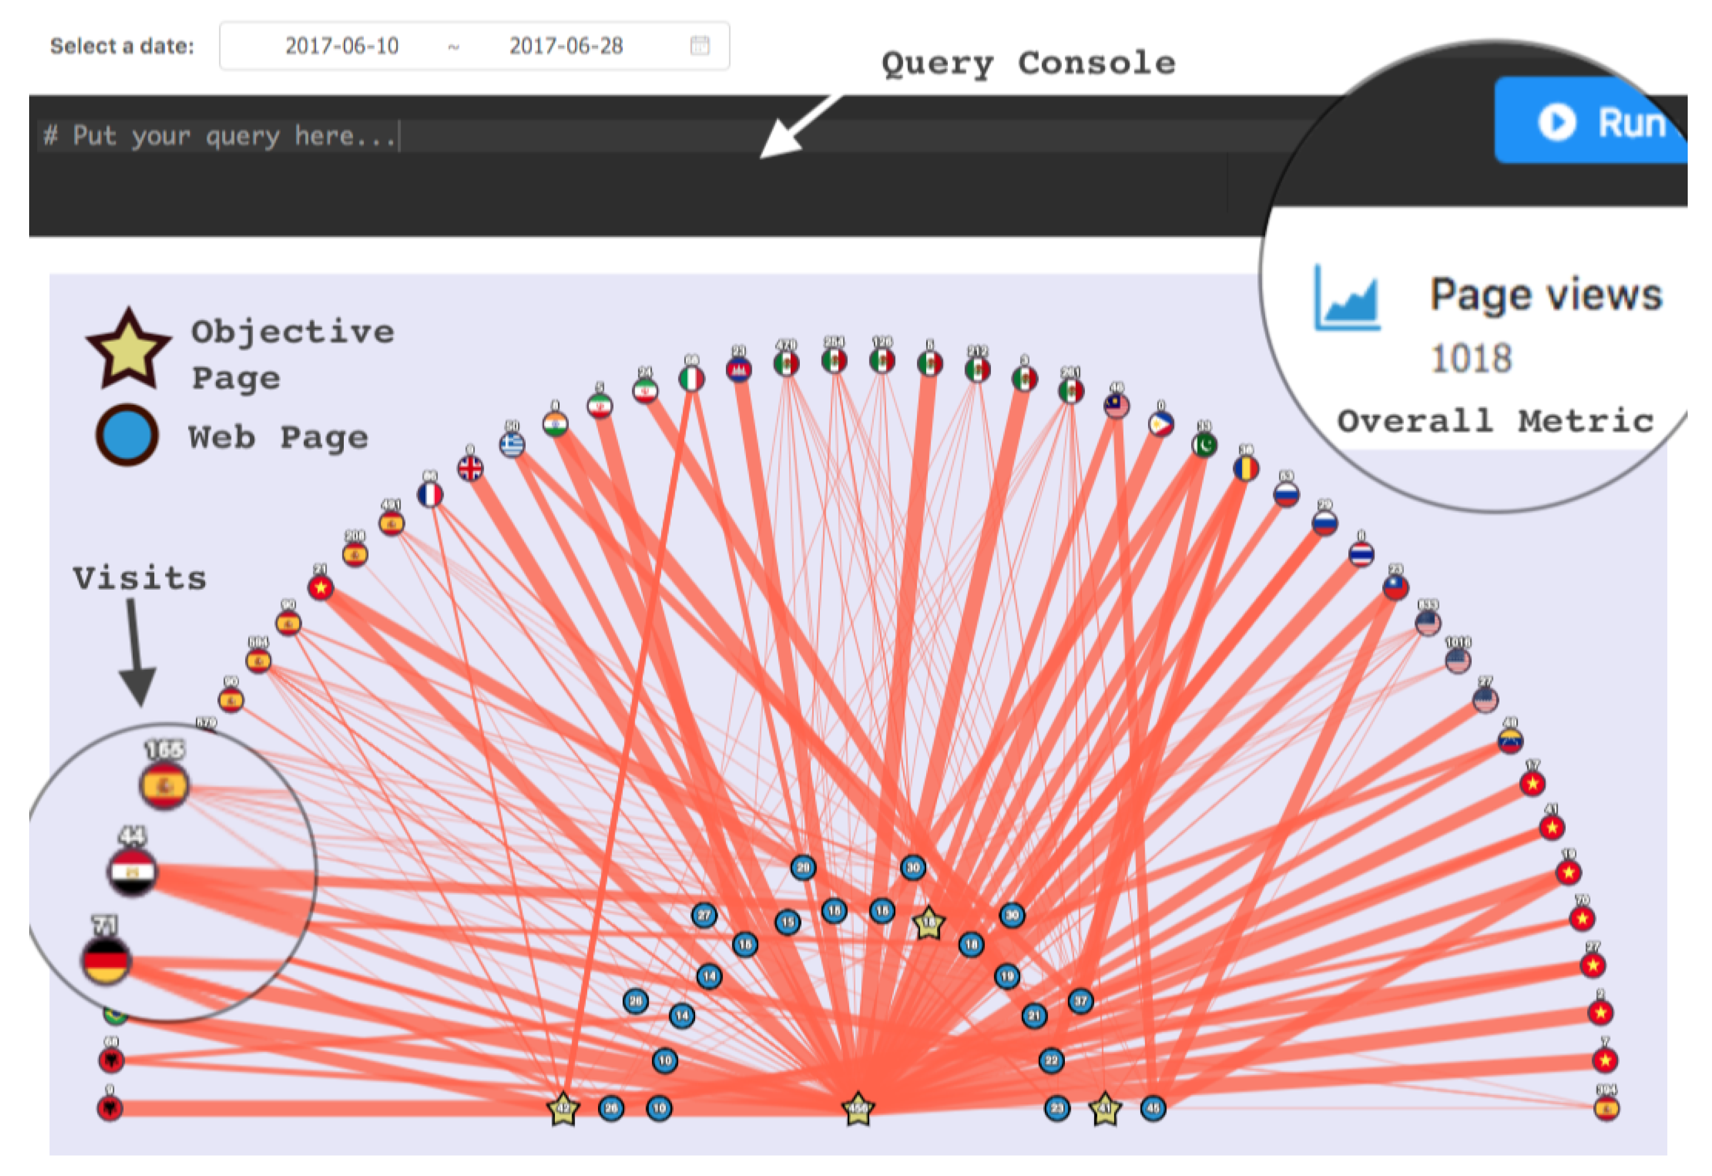Click the 2017-06-28 end date field
Screen dimensions: 1712x1176
point(566,46)
